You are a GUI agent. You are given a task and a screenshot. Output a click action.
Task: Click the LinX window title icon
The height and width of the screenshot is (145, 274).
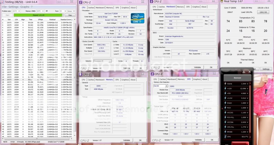pos(3,2)
